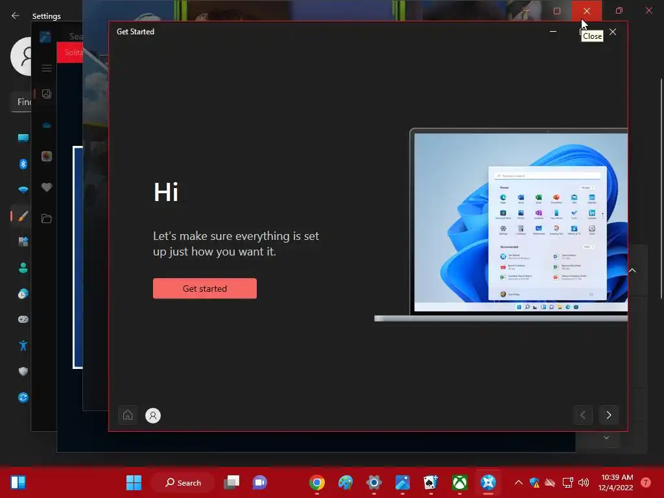Go to next page in Get Started

coord(608,415)
